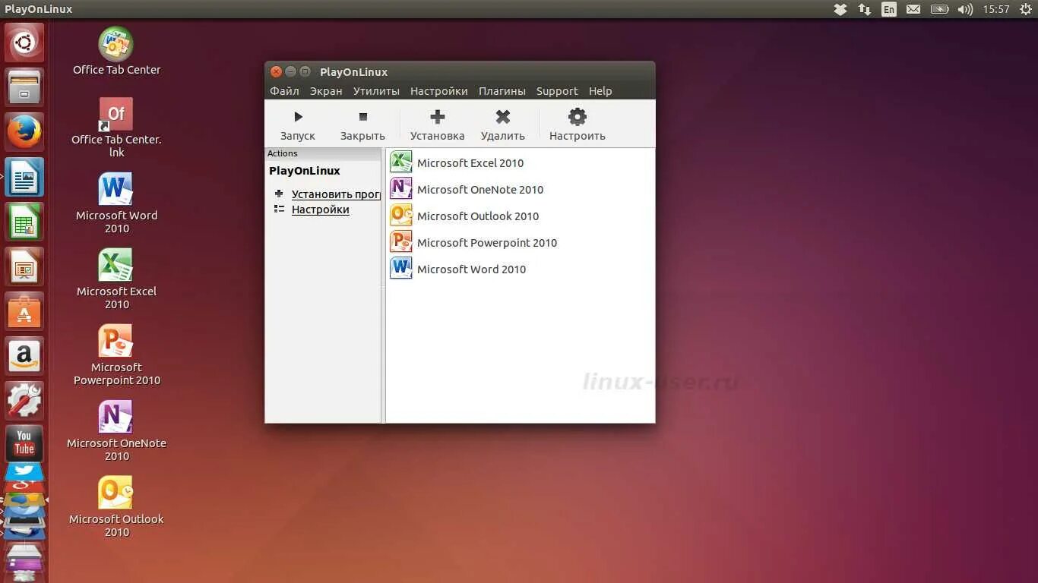Viewport: 1038px width, 583px height.
Task: Open LibreOffice Impress from the launcher
Action: click(24, 266)
